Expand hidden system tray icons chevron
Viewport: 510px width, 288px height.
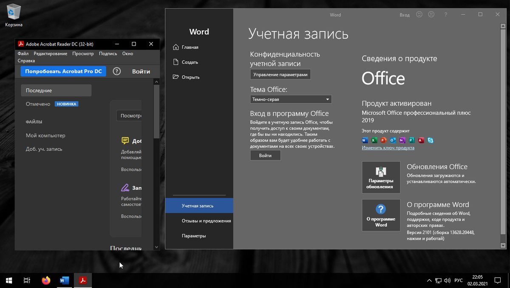point(428,280)
